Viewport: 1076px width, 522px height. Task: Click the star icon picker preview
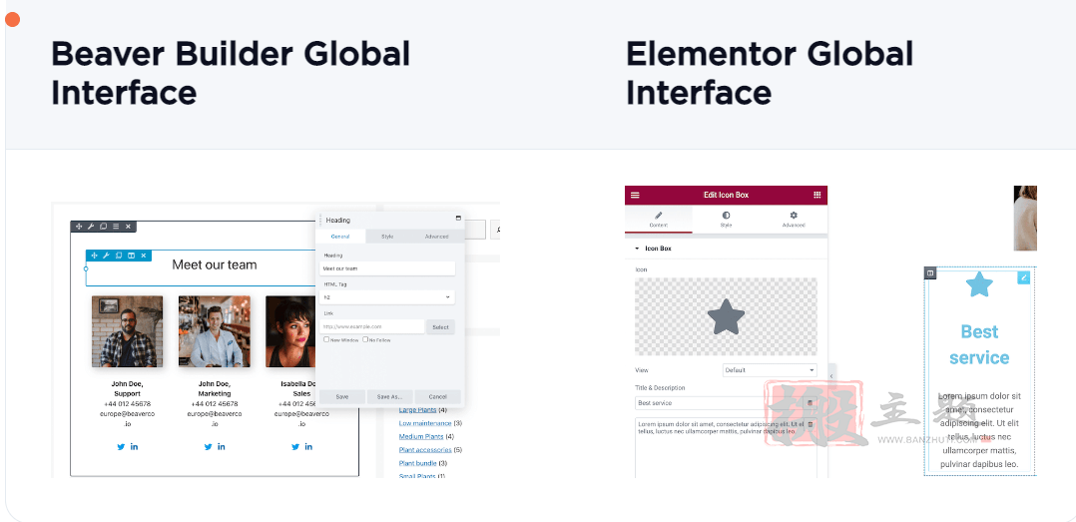click(x=726, y=317)
